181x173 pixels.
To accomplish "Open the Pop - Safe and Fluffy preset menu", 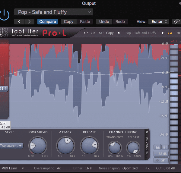I will (x=54, y=12).
